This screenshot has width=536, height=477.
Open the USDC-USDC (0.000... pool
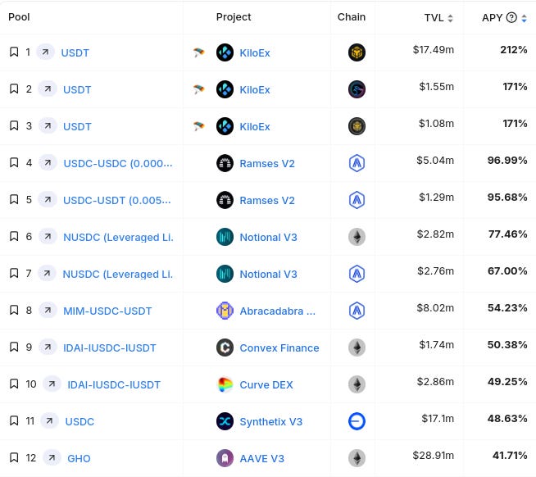[118, 163]
